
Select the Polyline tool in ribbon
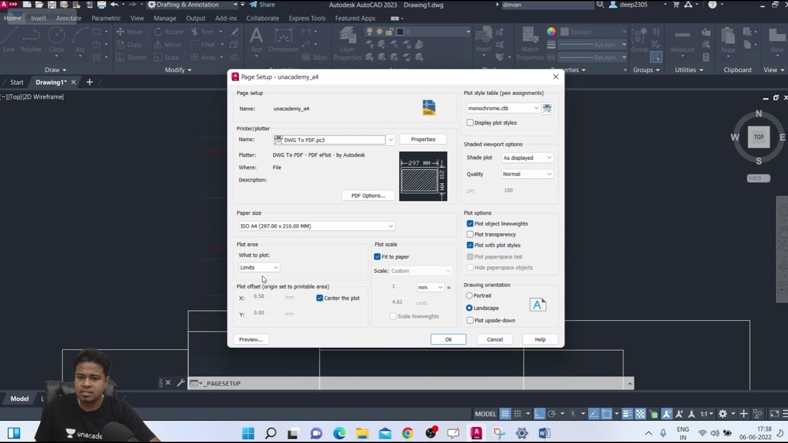[x=31, y=40]
